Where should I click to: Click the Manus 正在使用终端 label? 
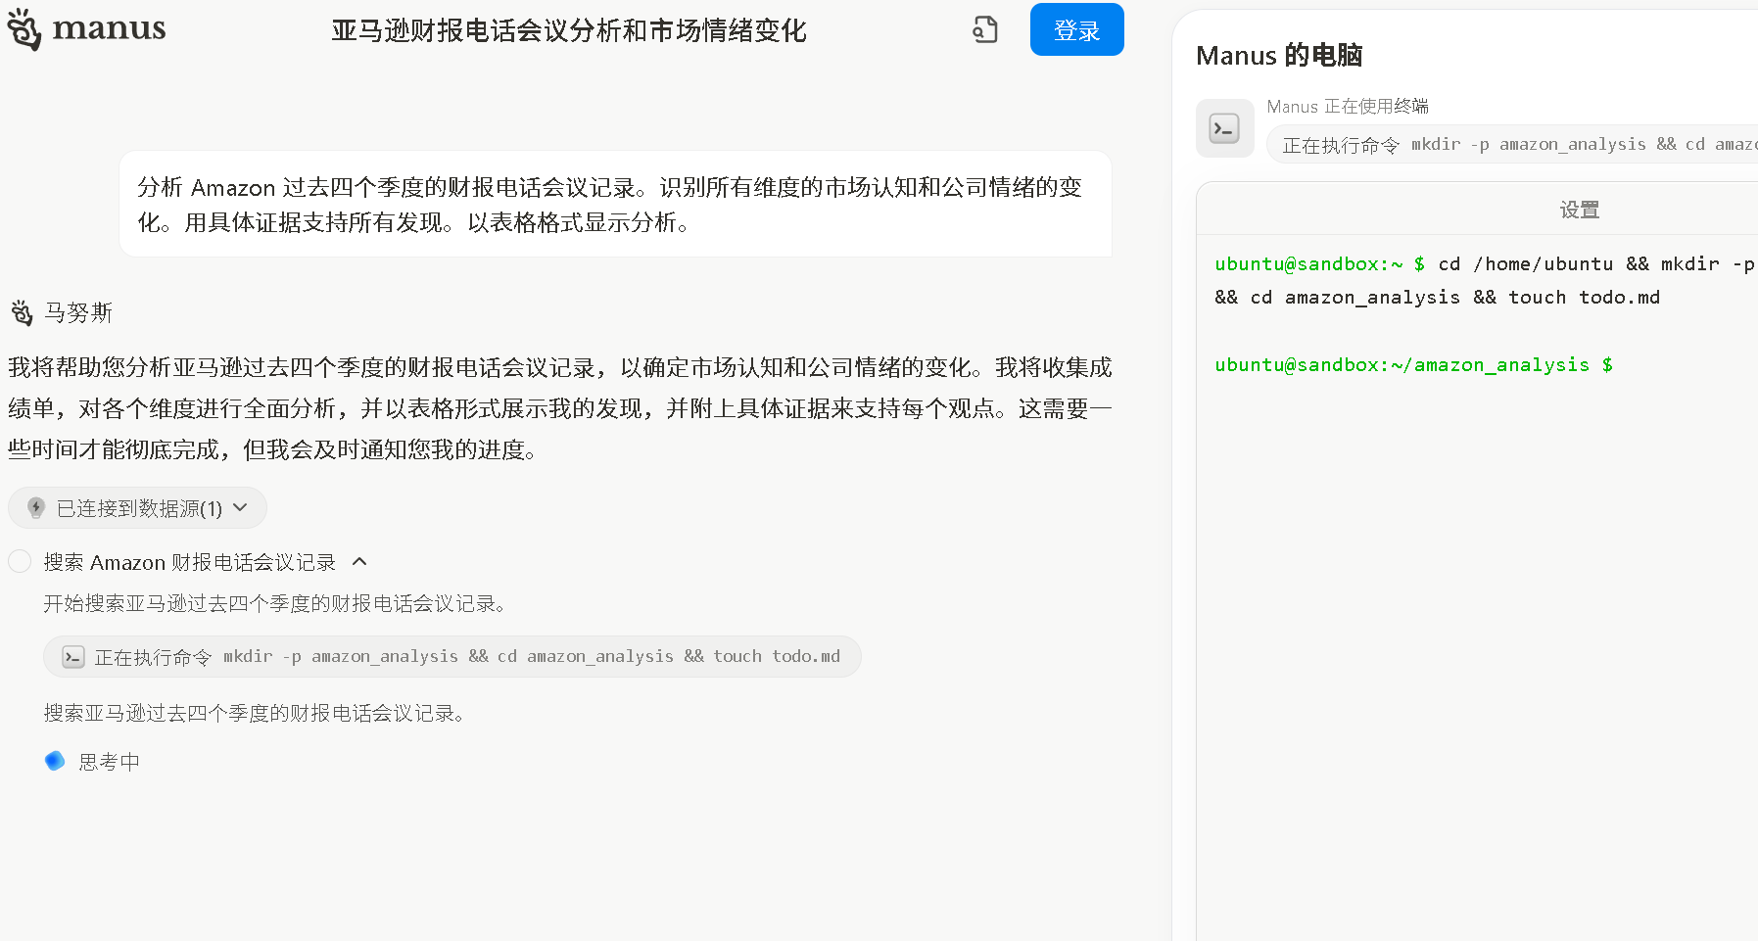pyautogui.click(x=1348, y=106)
